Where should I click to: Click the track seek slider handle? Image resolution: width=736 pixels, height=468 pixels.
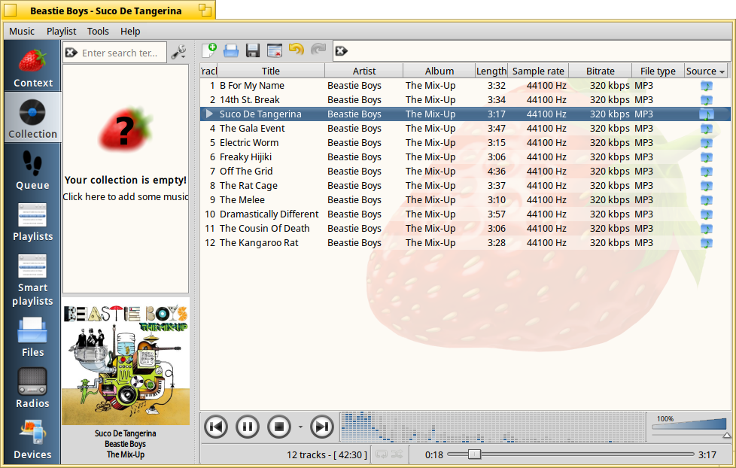(x=474, y=454)
